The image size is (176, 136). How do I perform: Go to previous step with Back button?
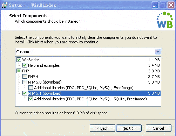(102, 128)
